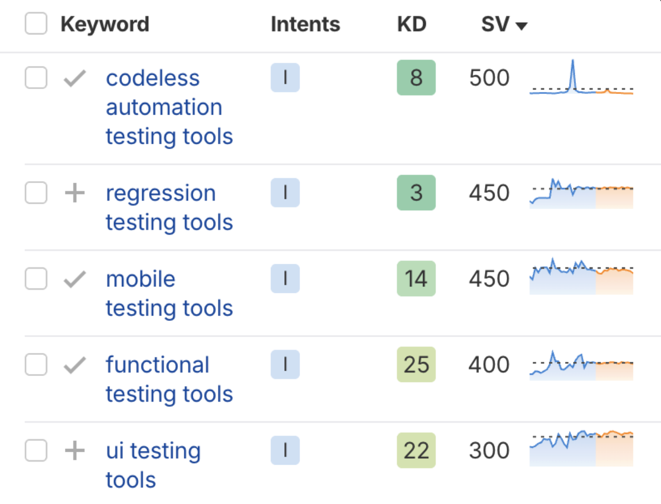Click the Keyword column header
Image resolution: width=661 pixels, height=504 pixels.
click(104, 24)
